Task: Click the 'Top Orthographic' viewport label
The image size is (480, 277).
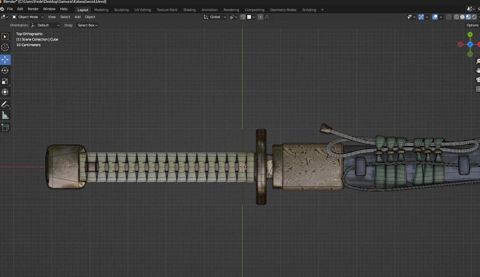Action: [x=30, y=34]
